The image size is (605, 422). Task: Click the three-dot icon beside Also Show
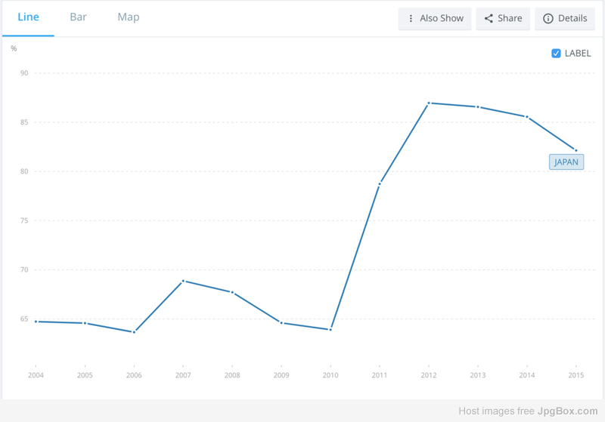tap(411, 18)
